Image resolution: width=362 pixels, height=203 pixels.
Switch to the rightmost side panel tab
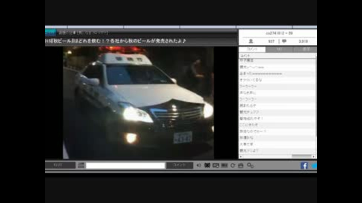coord(305,49)
